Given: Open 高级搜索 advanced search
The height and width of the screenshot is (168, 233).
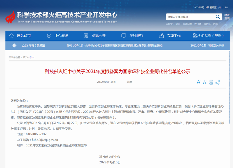Looking at the screenshot, I should pos(227,17).
